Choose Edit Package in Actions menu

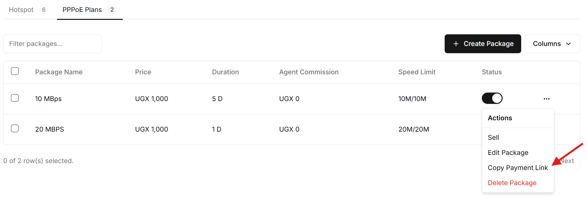pos(508,153)
